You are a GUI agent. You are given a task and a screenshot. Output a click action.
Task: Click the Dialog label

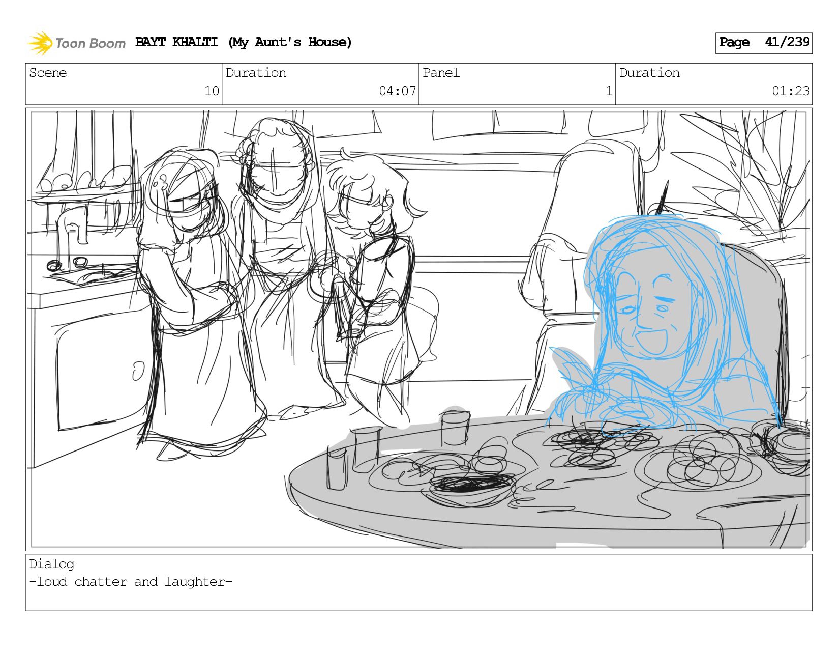click(52, 564)
